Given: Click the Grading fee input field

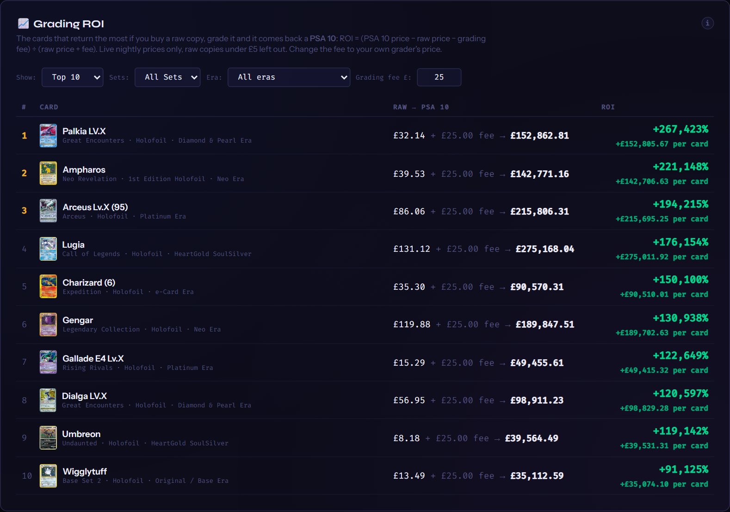Looking at the screenshot, I should pyautogui.click(x=439, y=77).
